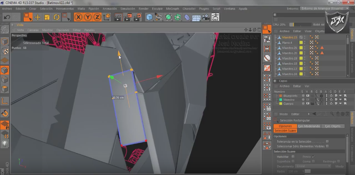355x175 pixels.
Task: Select the Move tool
Action: [38, 17]
